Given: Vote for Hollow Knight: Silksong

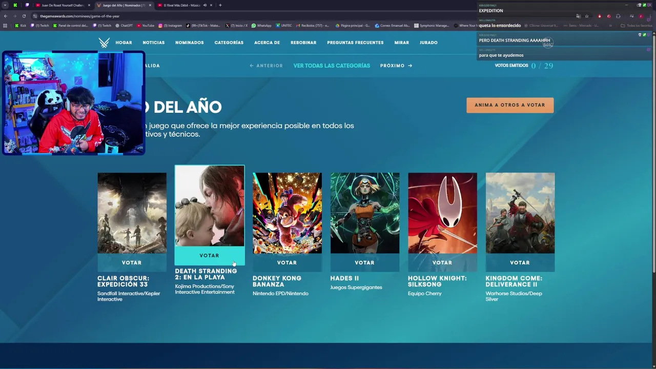Looking at the screenshot, I should click(442, 262).
